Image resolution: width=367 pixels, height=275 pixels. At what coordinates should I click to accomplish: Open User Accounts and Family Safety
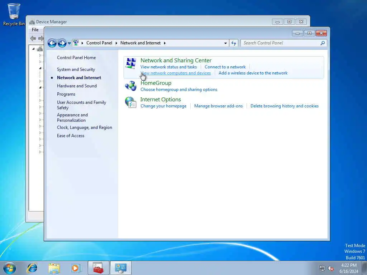(81, 105)
